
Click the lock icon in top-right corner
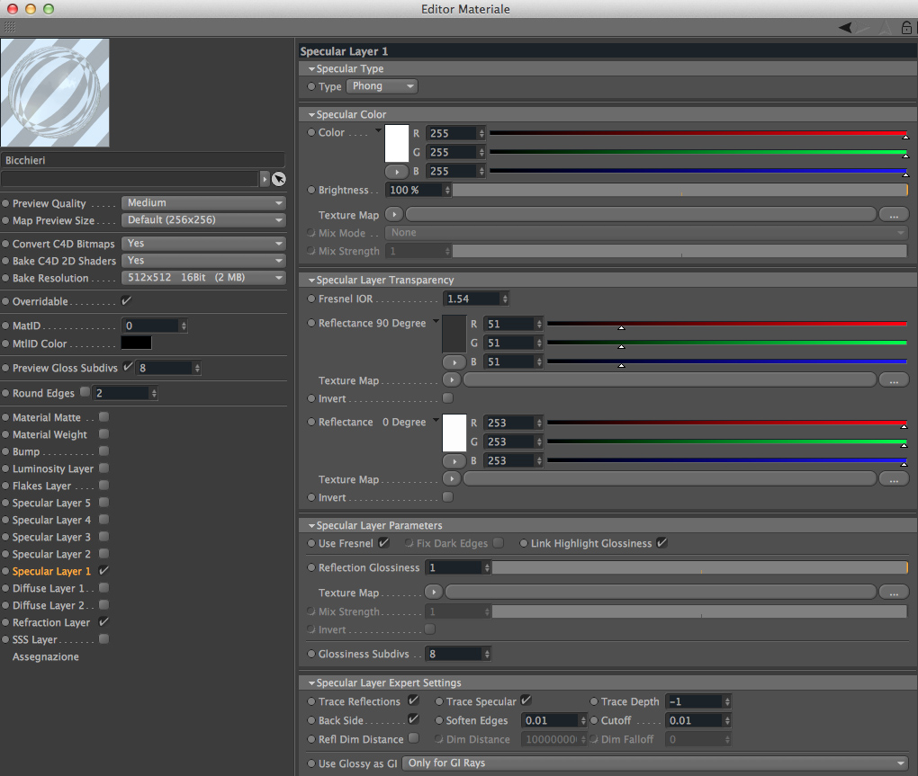click(906, 28)
